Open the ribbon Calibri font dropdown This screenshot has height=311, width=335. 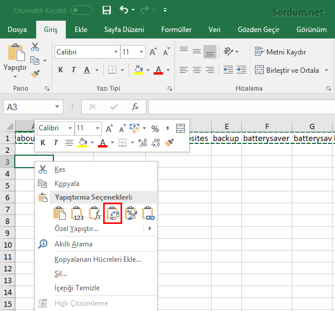[x=116, y=52]
